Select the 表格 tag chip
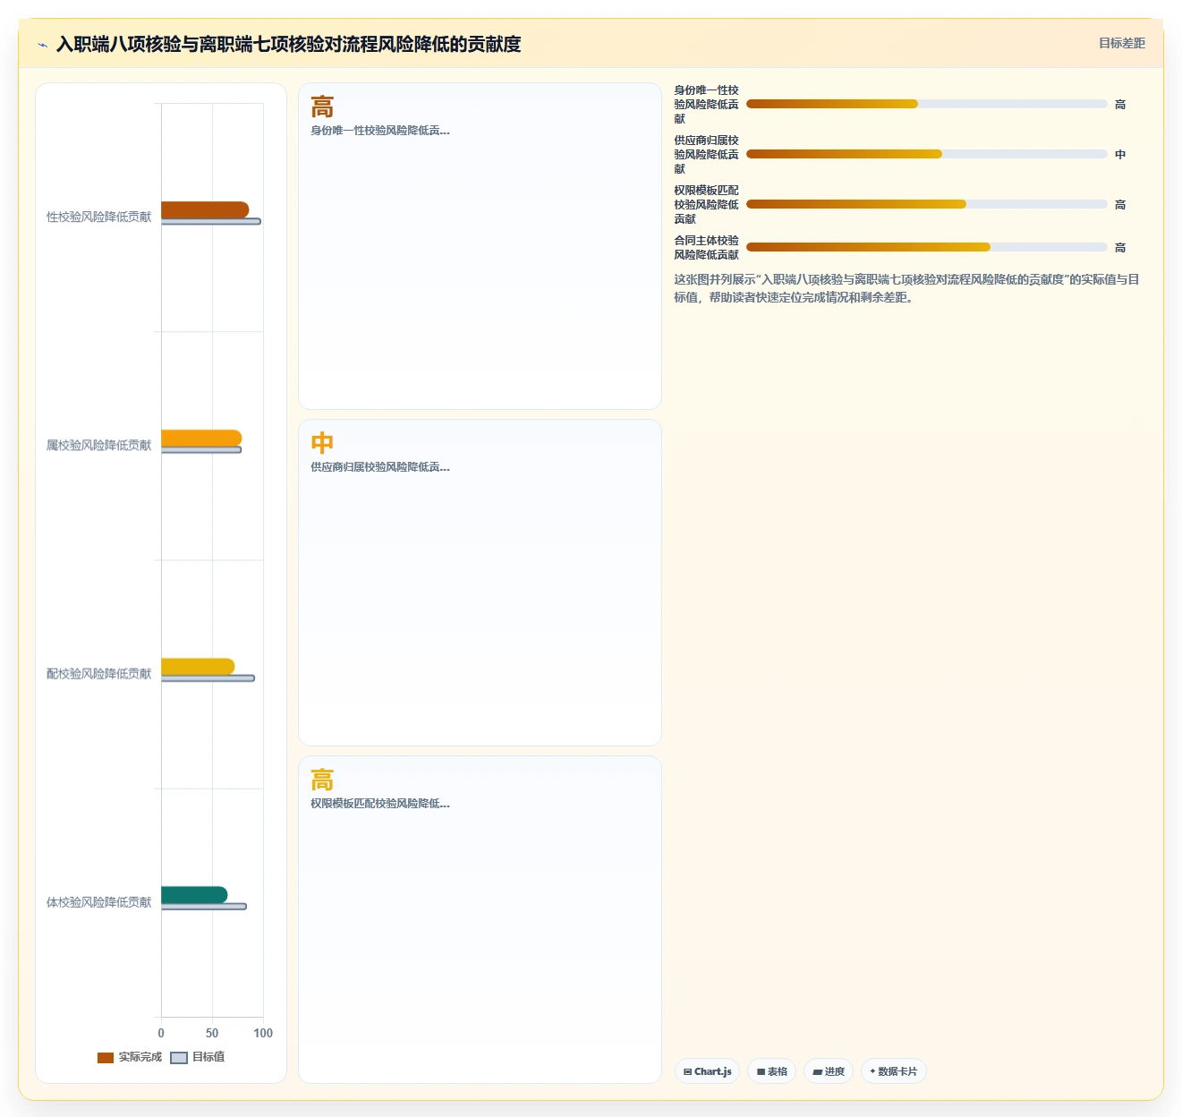 pyautogui.click(x=771, y=1071)
